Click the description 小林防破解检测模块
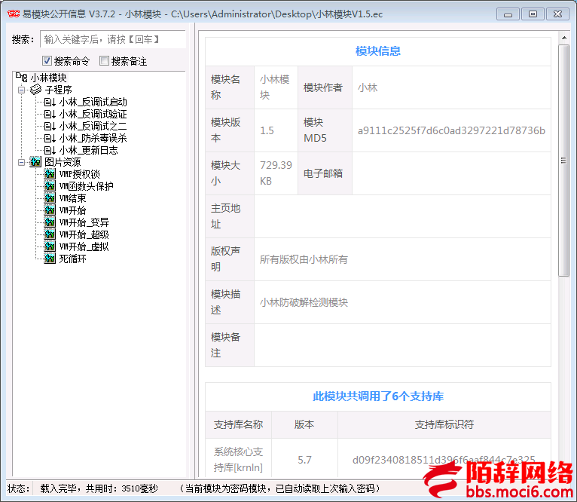The image size is (577, 502). (x=304, y=303)
